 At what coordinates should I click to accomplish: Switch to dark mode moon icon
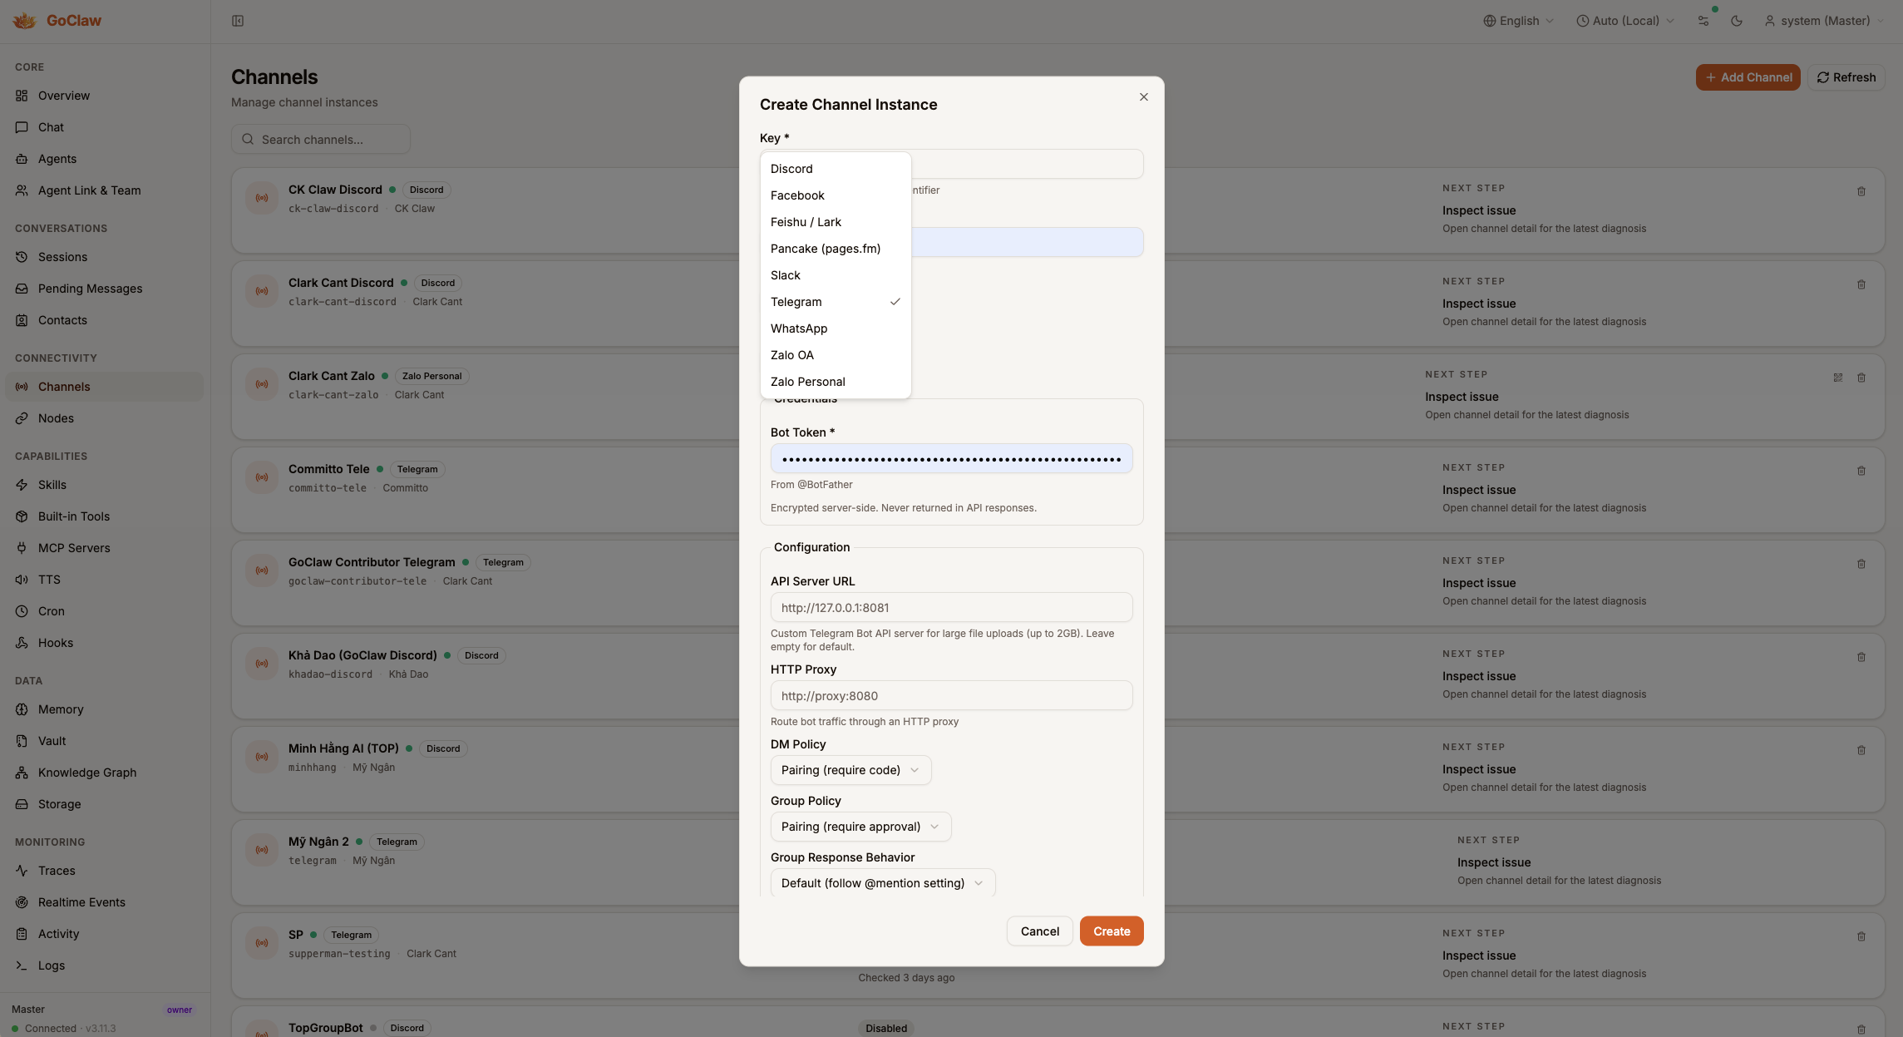(1737, 21)
